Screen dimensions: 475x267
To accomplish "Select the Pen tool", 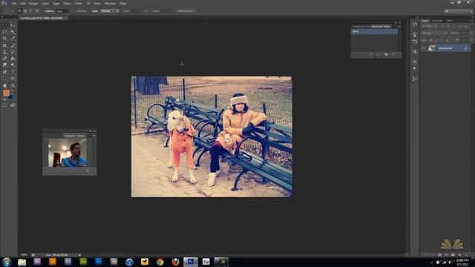I will pyautogui.click(x=4, y=72).
